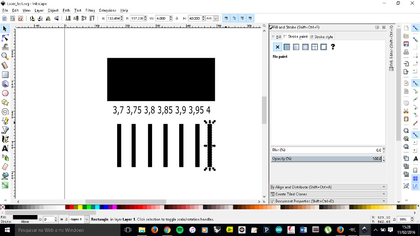Click the X coordinate input field
This screenshot has width=420, height=236.
tap(113, 19)
